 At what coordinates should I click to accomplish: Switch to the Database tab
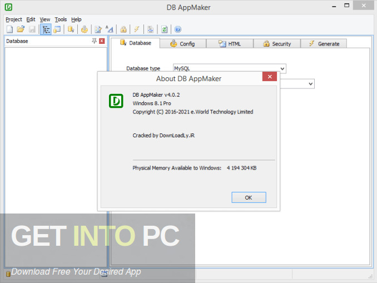[x=135, y=43]
